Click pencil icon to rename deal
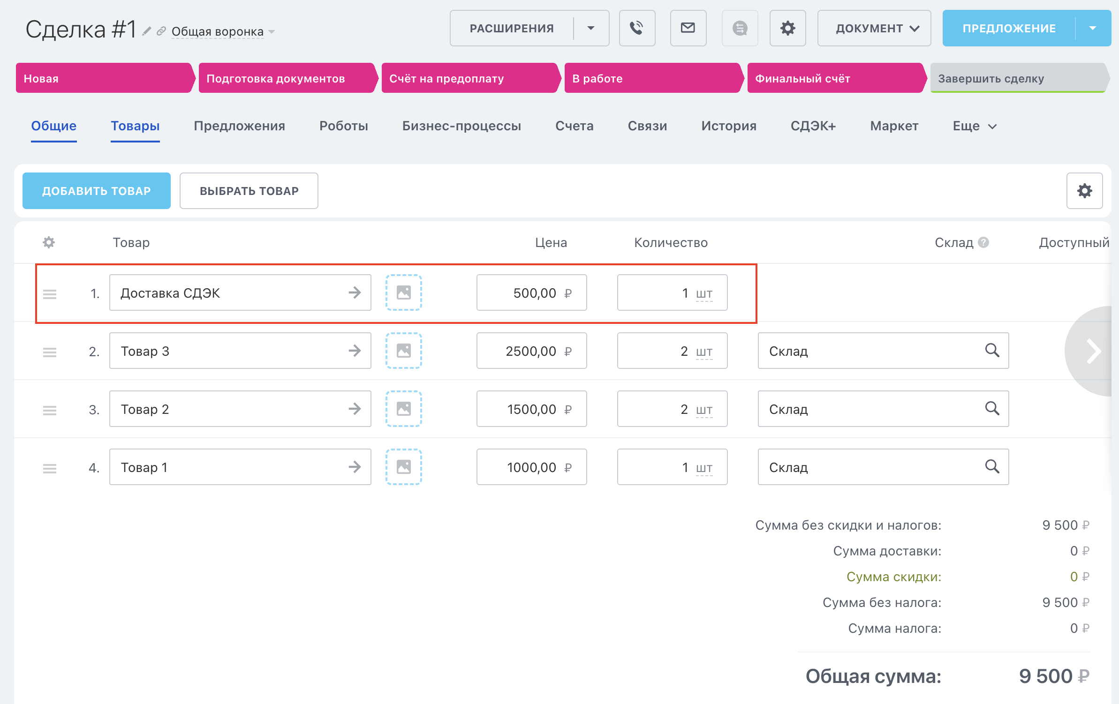This screenshot has height=704, width=1119. [147, 31]
